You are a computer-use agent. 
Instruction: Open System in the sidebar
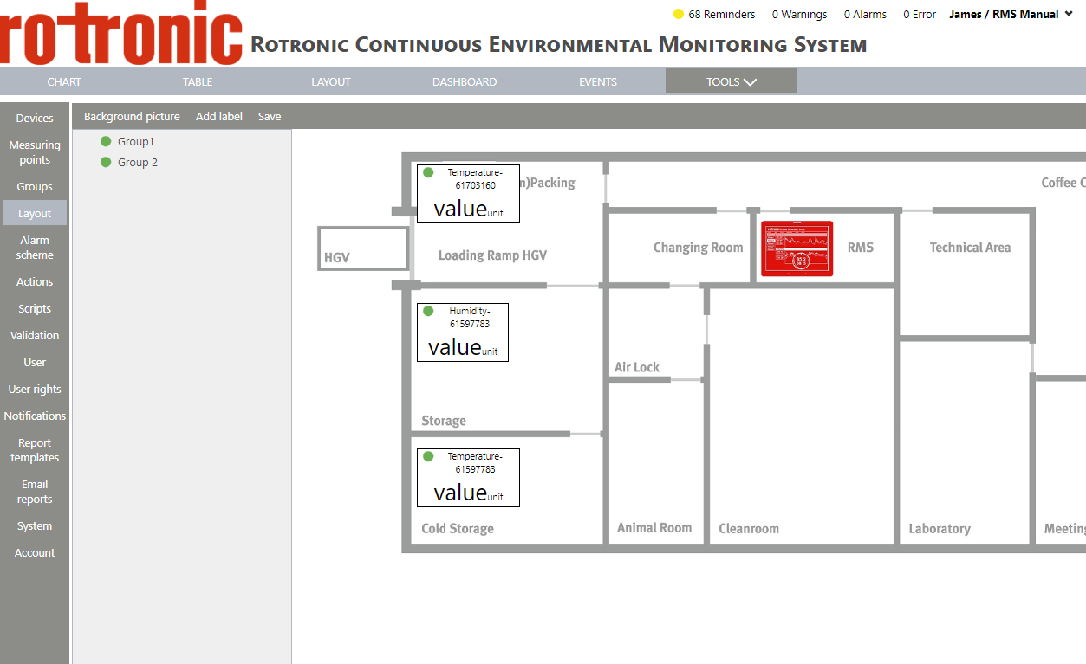(35, 526)
